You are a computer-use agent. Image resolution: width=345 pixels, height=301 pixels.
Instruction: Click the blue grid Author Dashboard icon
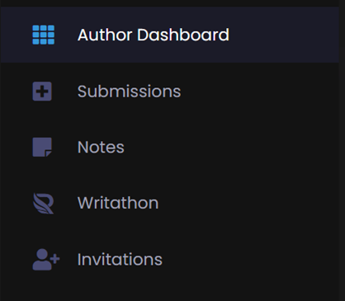click(x=44, y=35)
